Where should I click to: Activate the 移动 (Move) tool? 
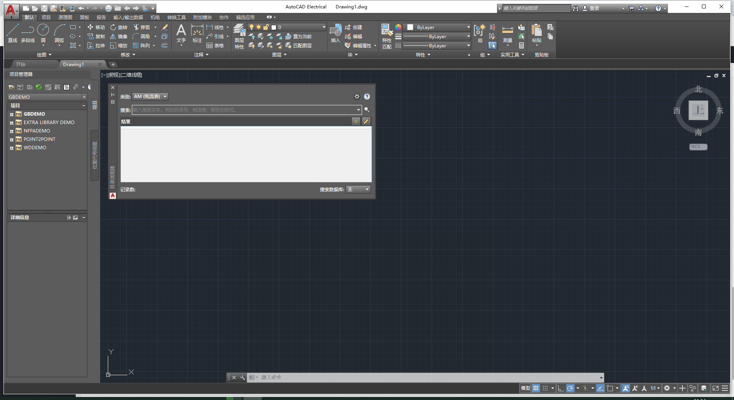pyautogui.click(x=96, y=27)
